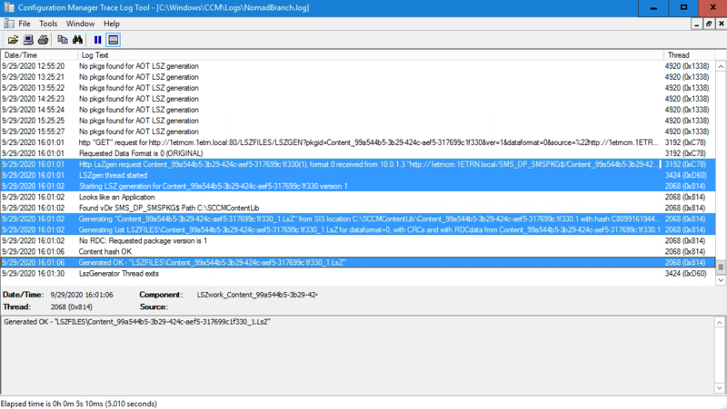Image resolution: width=727 pixels, height=409 pixels.
Task: Click the Print toolbar icon
Action: [x=43, y=40]
